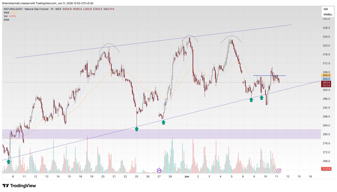The height and width of the screenshot is (192, 337).
Task: Click the NATURALGAS1! symbol title
Action: pyautogui.click(x=13, y=9)
